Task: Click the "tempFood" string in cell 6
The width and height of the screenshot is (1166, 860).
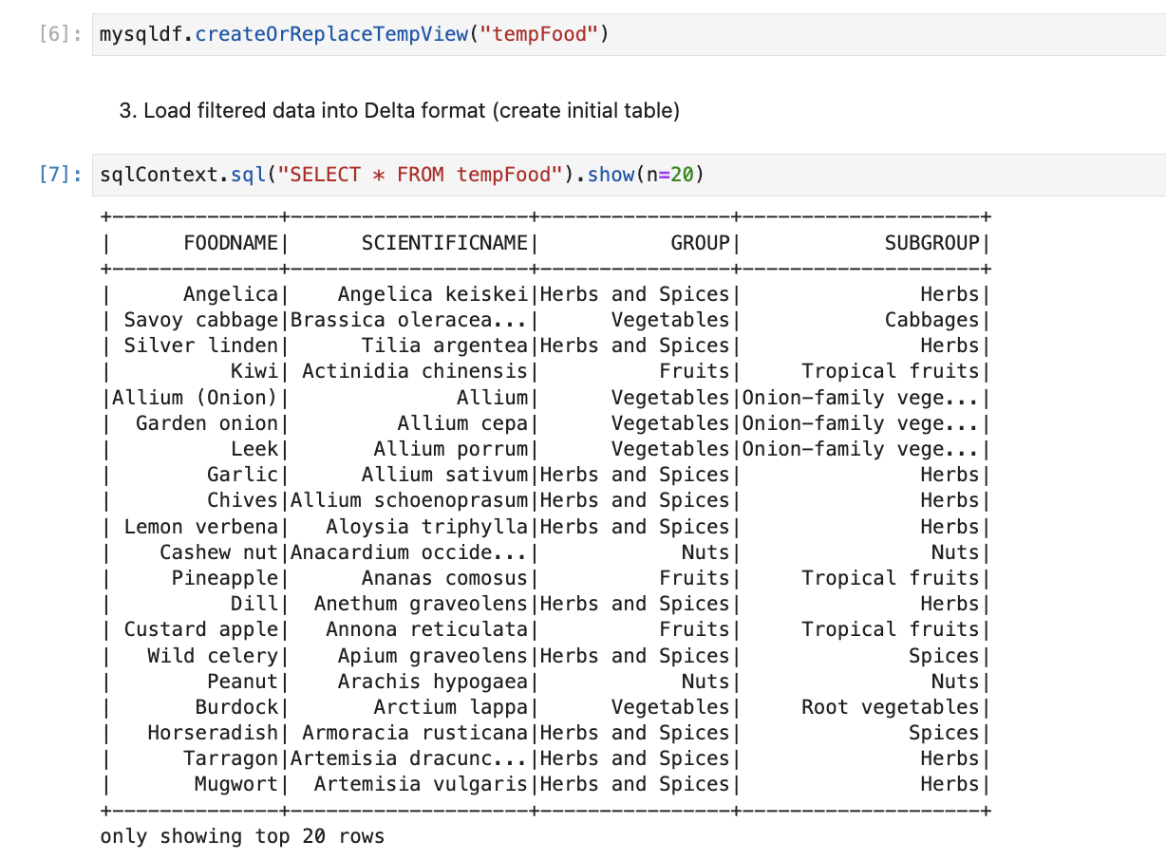Action: 538,36
